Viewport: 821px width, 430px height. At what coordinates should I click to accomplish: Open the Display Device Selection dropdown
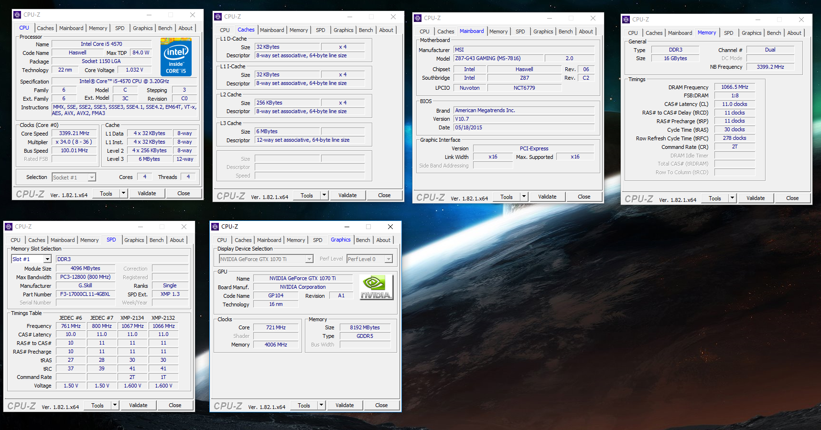pos(309,259)
